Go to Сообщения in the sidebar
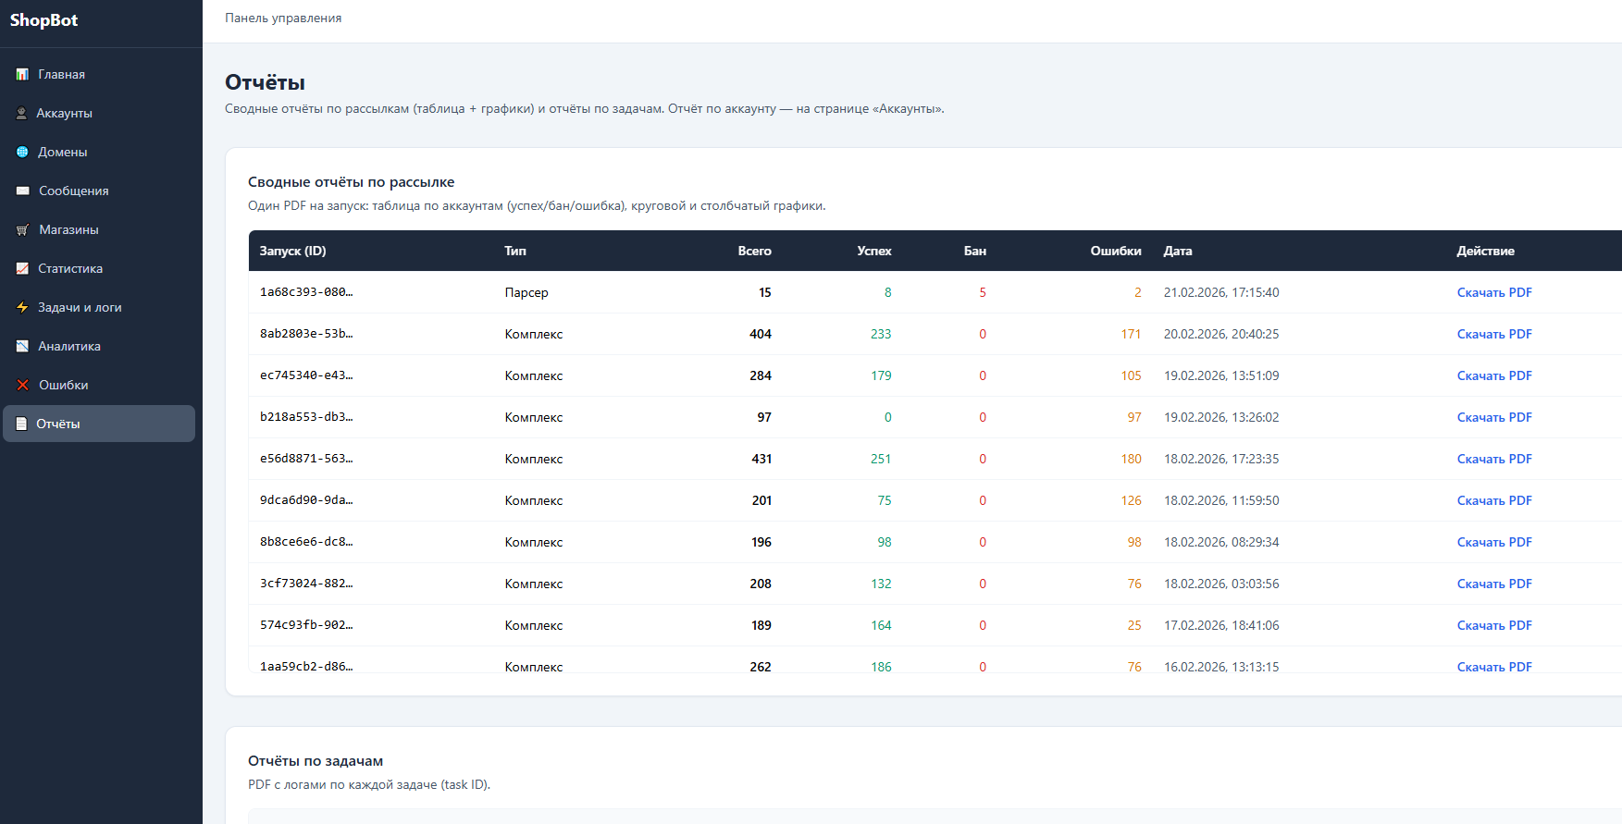The image size is (1622, 824). [73, 191]
